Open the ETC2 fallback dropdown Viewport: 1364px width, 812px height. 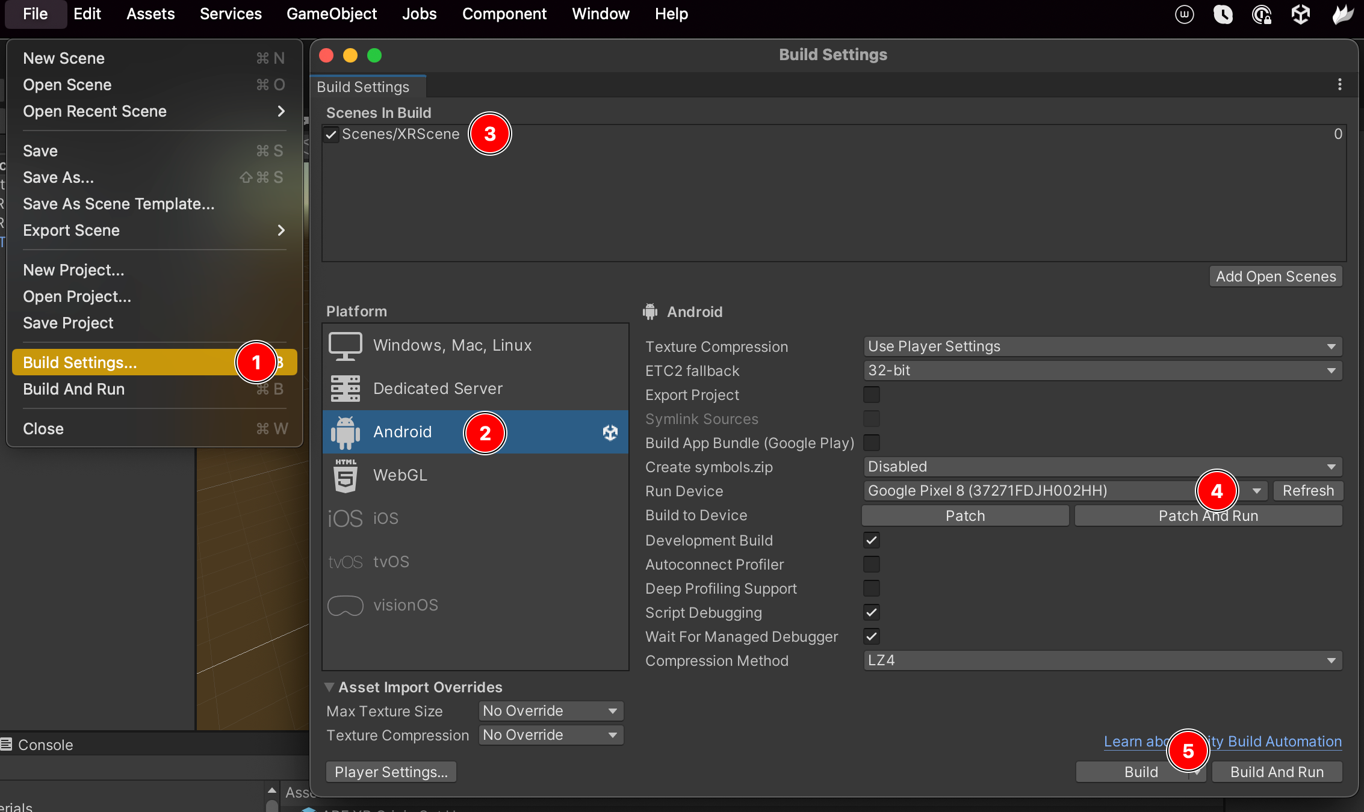[1102, 371]
